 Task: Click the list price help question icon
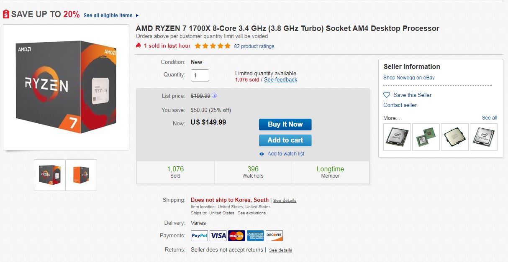pyautogui.click(x=214, y=95)
